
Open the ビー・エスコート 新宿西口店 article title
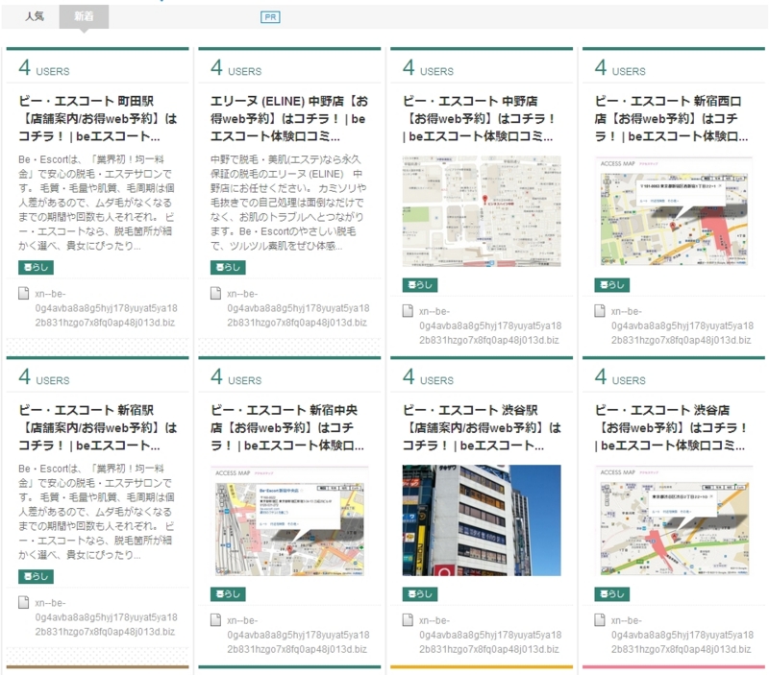click(x=671, y=118)
